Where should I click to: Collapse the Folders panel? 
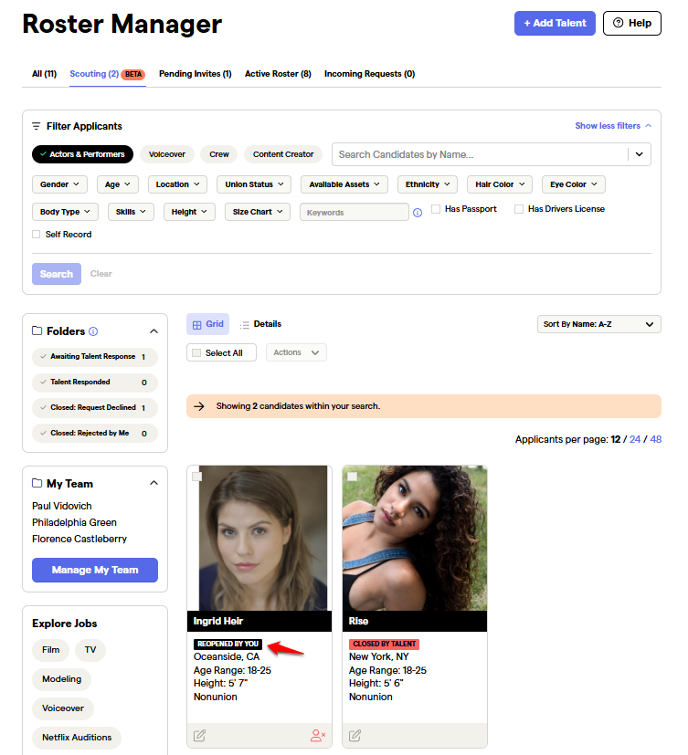153,331
